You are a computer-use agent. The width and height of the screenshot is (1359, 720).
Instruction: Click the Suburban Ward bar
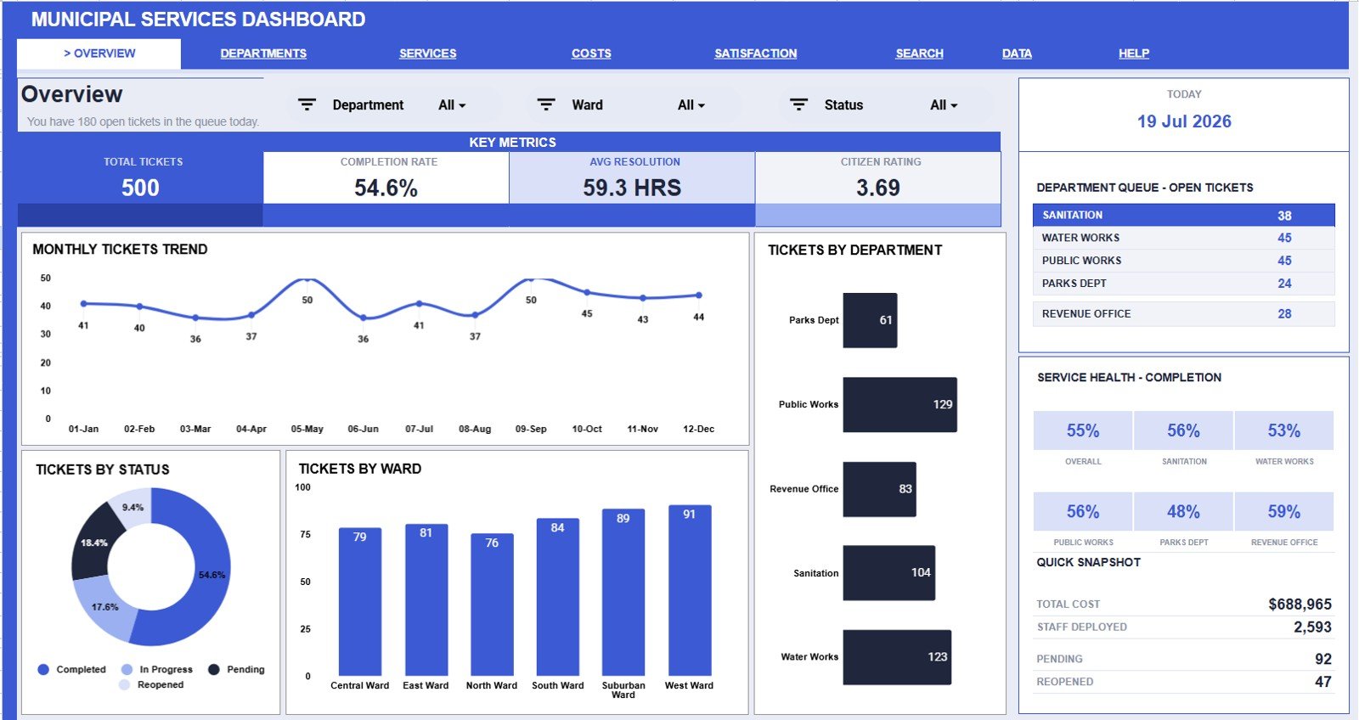[623, 593]
